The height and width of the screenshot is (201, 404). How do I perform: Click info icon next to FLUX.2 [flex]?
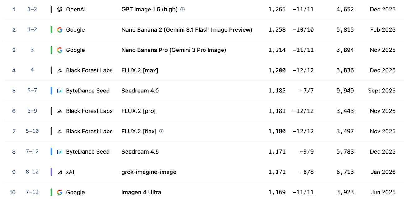161,131
